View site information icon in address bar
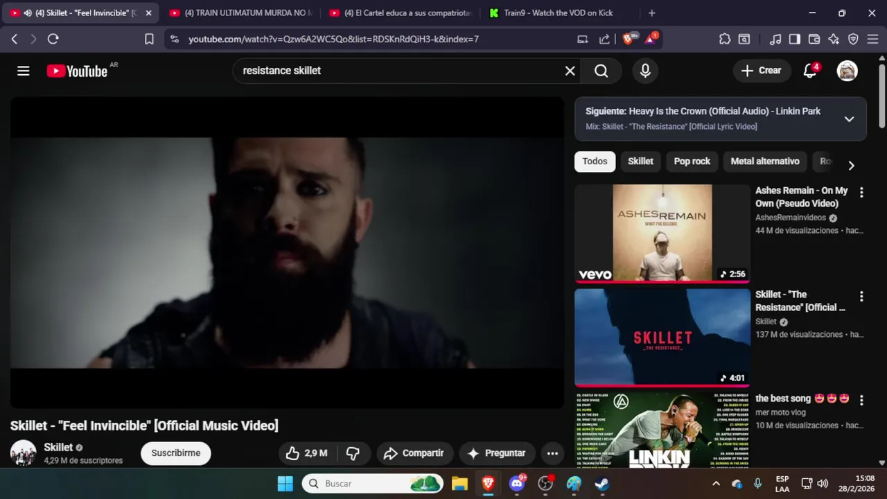 point(174,39)
